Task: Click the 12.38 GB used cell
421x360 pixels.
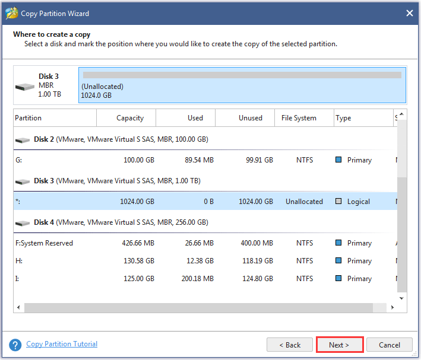Action: coord(200,261)
